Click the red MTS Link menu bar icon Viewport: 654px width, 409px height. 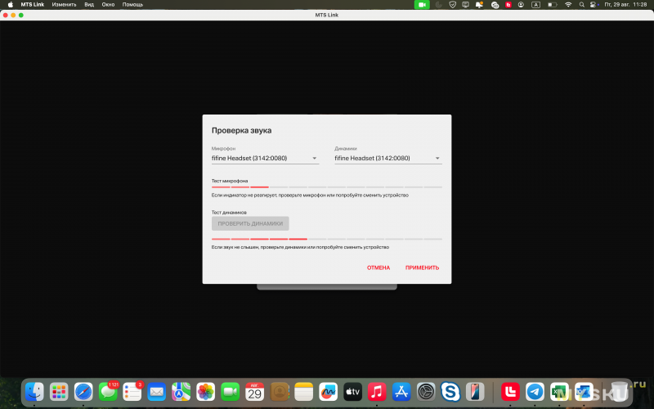pos(508,5)
